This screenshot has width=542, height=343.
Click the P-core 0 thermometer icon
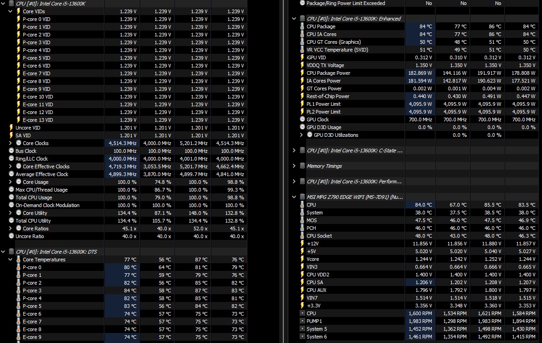click(x=19, y=267)
